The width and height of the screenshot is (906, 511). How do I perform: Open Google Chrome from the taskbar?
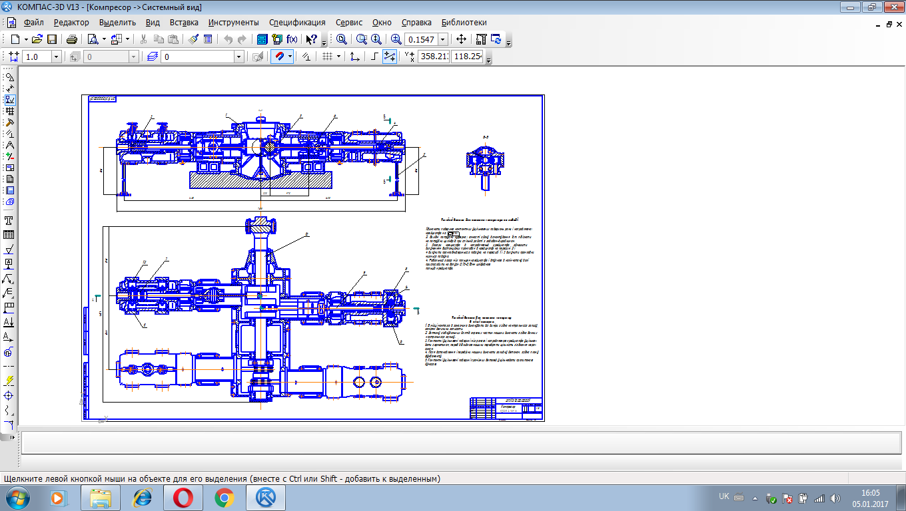click(x=224, y=497)
